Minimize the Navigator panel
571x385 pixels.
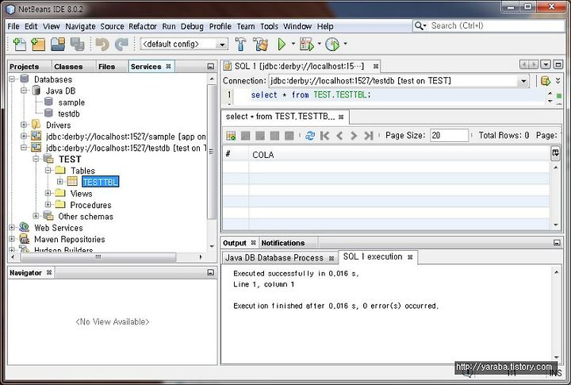click(x=210, y=272)
